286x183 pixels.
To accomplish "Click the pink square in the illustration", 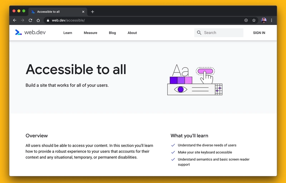I will pos(188,80).
